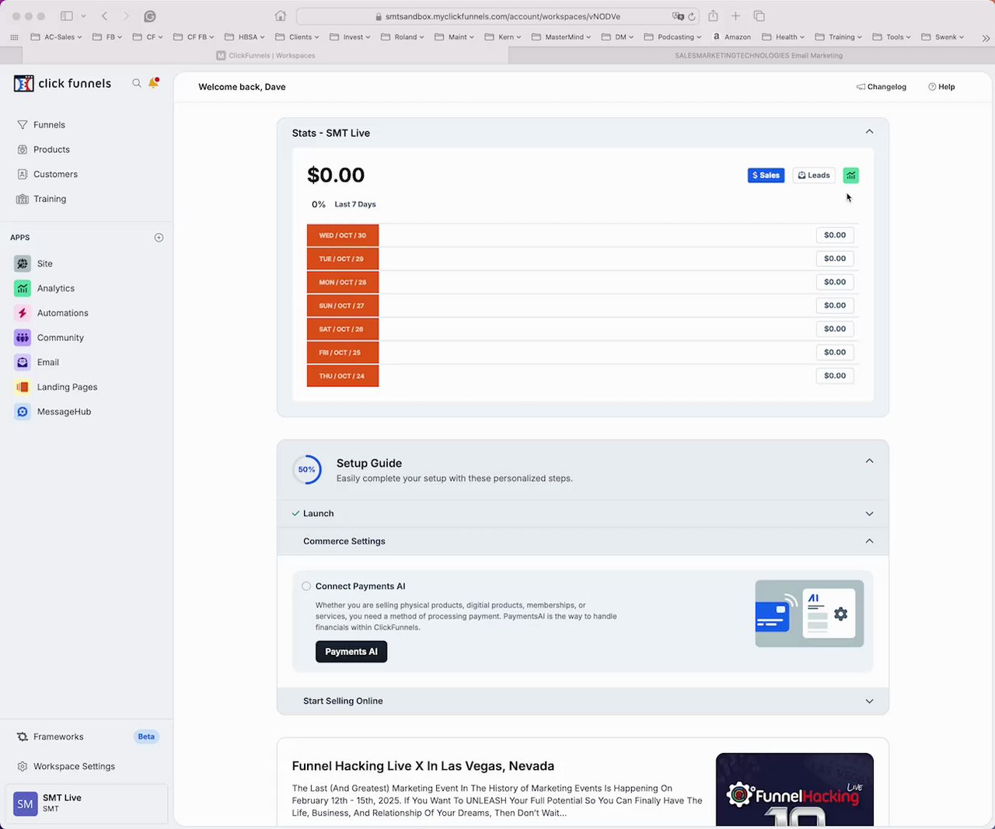
Task: Open the Email app
Action: [x=47, y=362]
